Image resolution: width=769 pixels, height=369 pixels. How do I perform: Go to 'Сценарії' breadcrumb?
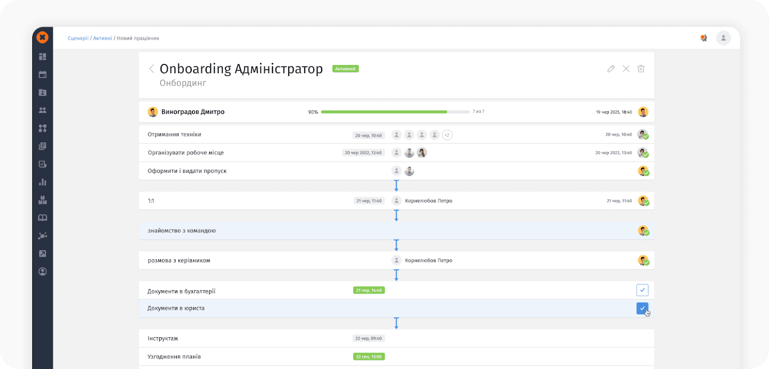(78, 38)
